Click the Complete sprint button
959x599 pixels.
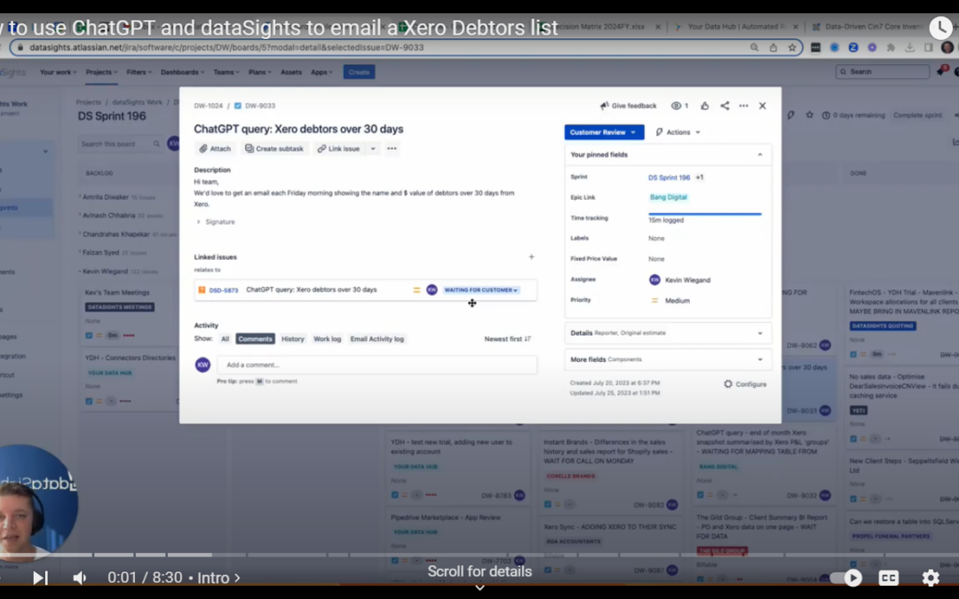click(917, 114)
